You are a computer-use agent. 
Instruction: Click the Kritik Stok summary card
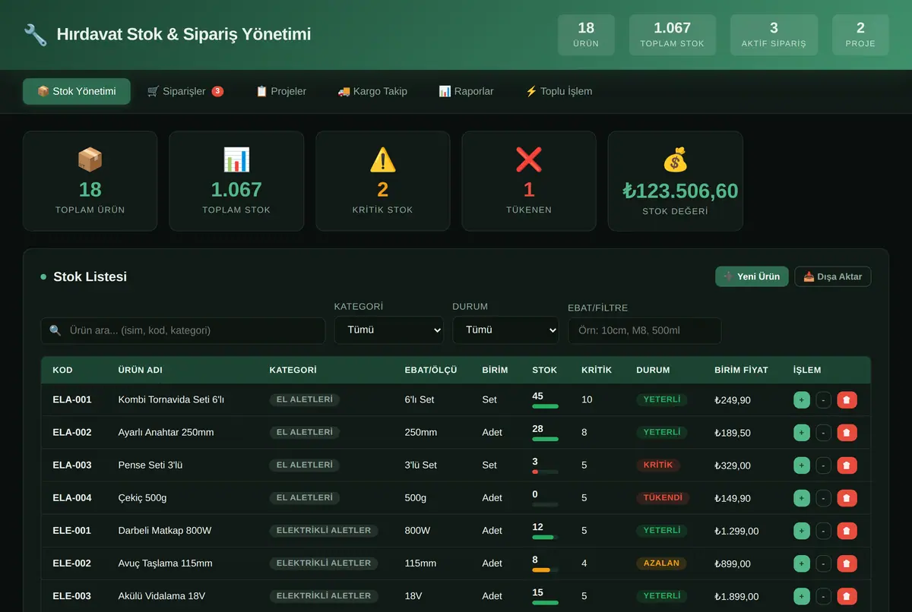383,181
